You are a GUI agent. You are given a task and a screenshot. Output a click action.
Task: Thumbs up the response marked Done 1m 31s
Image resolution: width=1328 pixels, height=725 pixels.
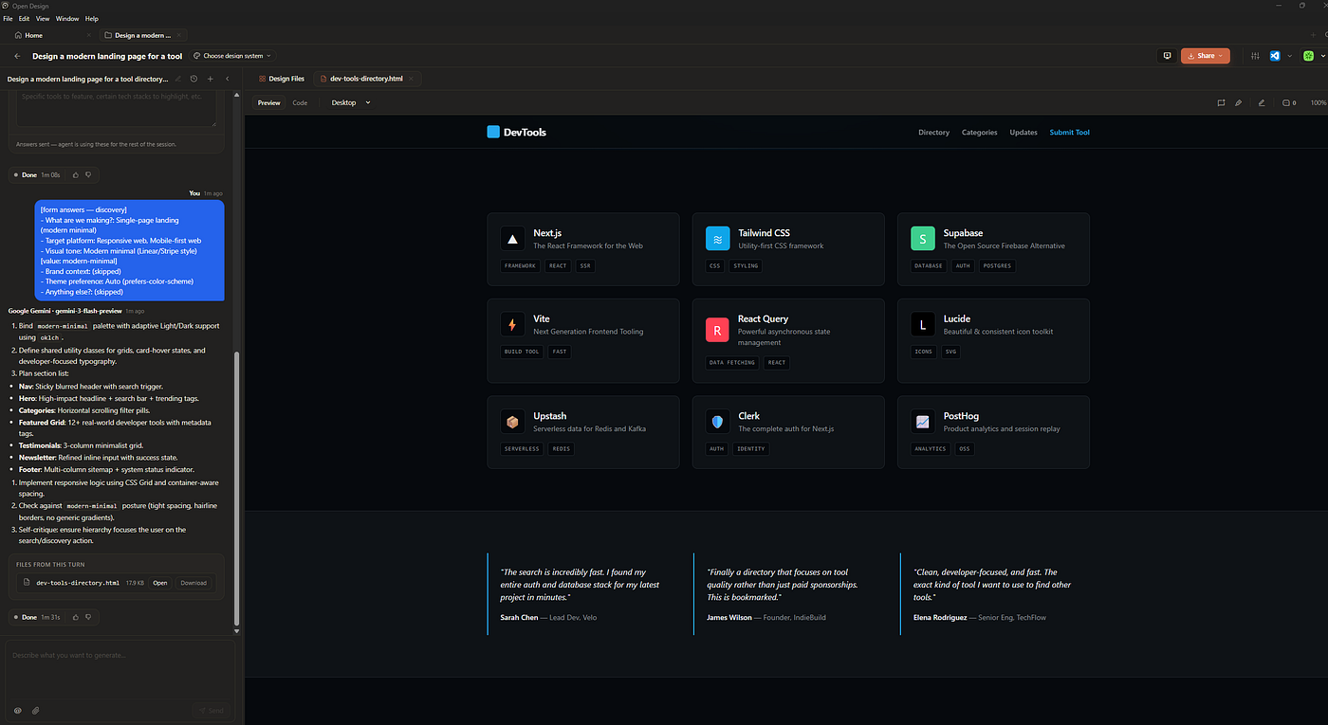pyautogui.click(x=76, y=617)
